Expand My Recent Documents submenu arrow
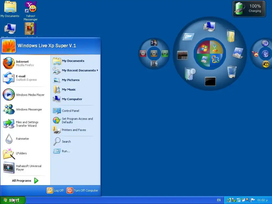The height and width of the screenshot is (204, 272). 97,70
